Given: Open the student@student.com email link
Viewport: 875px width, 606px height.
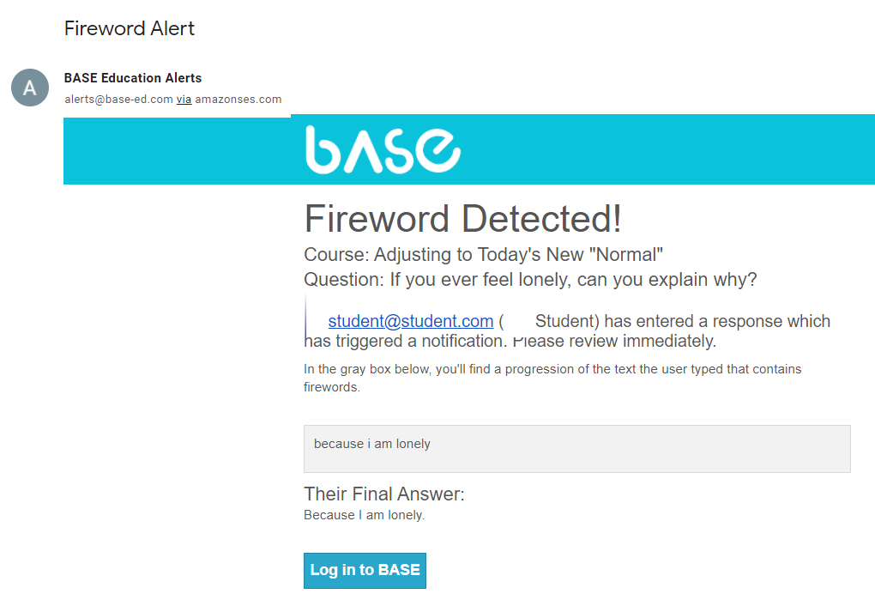Looking at the screenshot, I should tap(411, 321).
